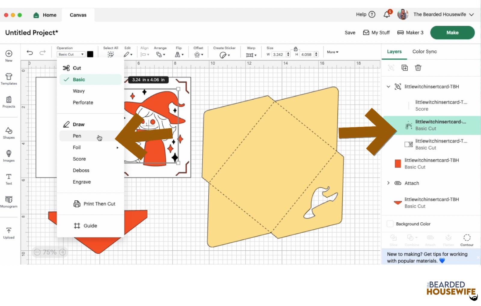Screen dimensions: 481x306
Task: Open the More toolbar dropdown
Action: pos(332,52)
